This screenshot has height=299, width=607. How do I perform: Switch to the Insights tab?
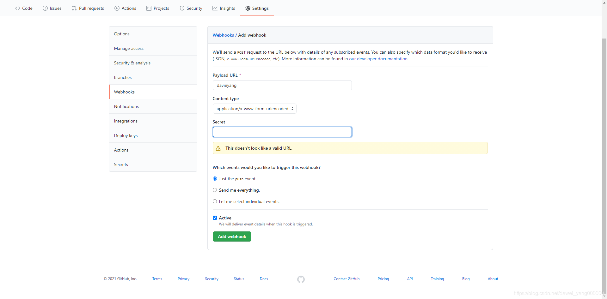pos(224,8)
